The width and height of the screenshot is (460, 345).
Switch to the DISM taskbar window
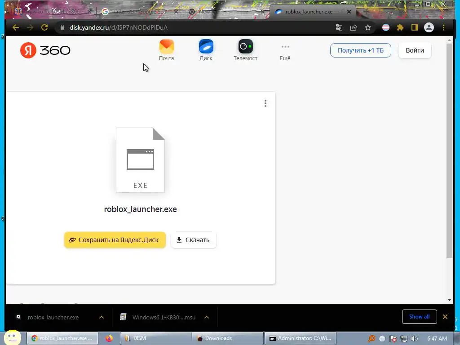click(155, 338)
